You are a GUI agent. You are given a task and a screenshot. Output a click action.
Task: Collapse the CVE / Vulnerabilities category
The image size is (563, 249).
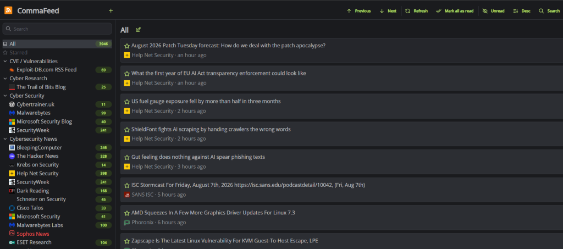pyautogui.click(x=5, y=62)
